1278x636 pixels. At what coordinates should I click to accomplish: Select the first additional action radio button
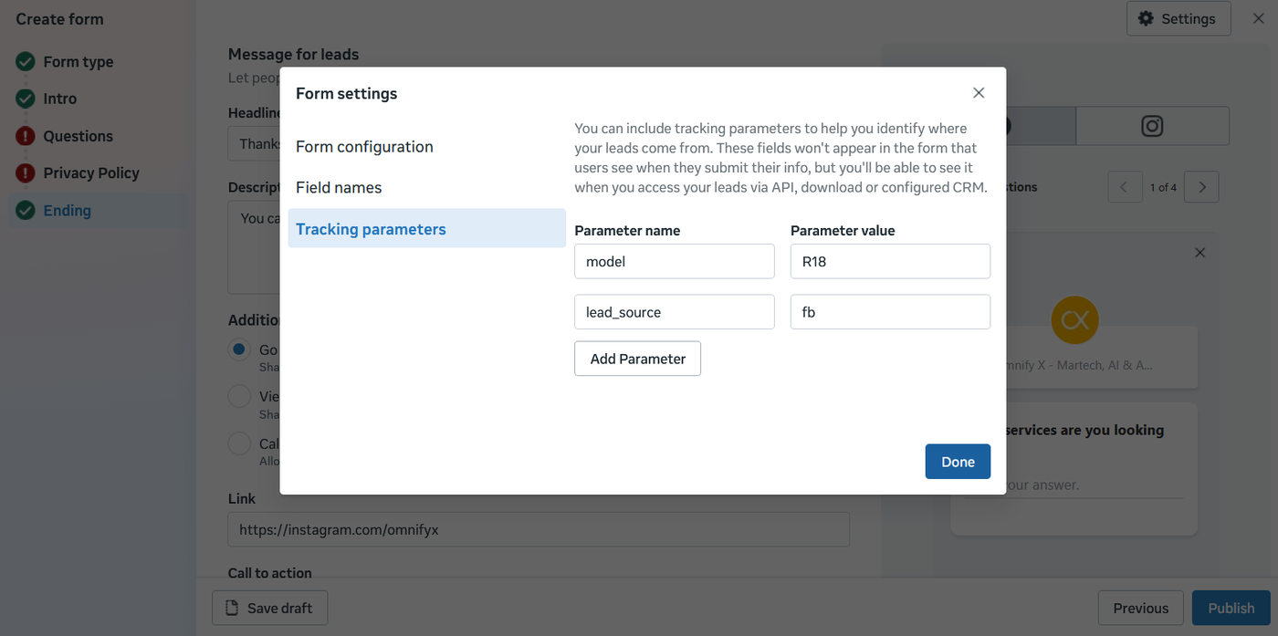point(239,349)
